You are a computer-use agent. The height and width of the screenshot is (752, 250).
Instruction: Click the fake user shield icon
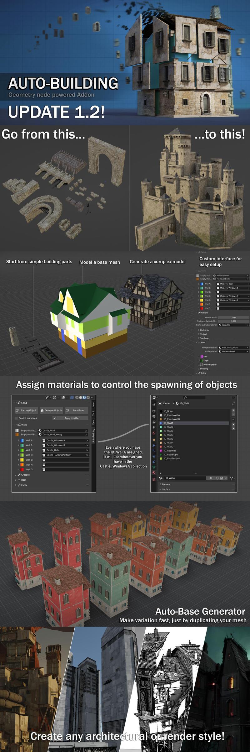(218, 478)
